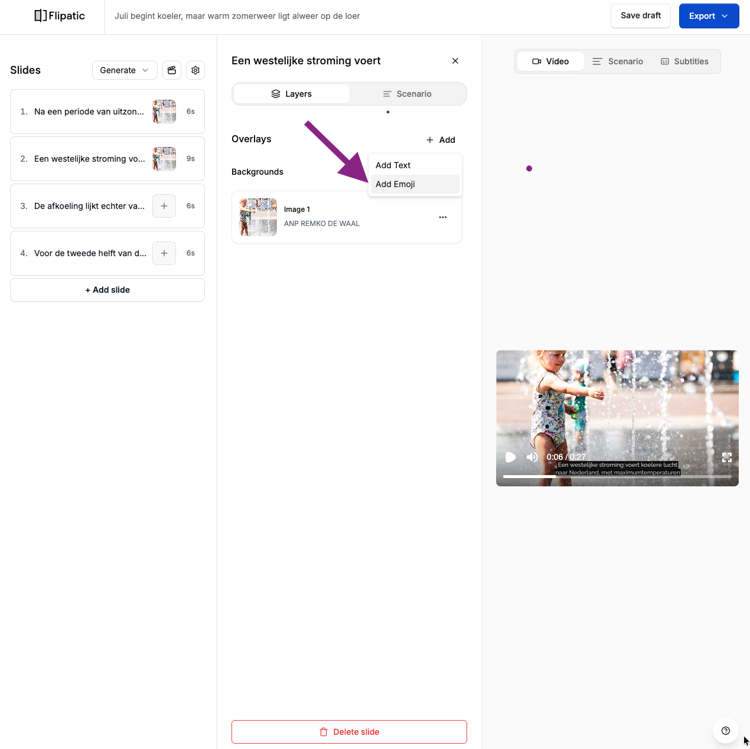The image size is (750, 749).
Task: Select slide 3 'De afkoeling lijkt echter va...'
Action: 107,206
